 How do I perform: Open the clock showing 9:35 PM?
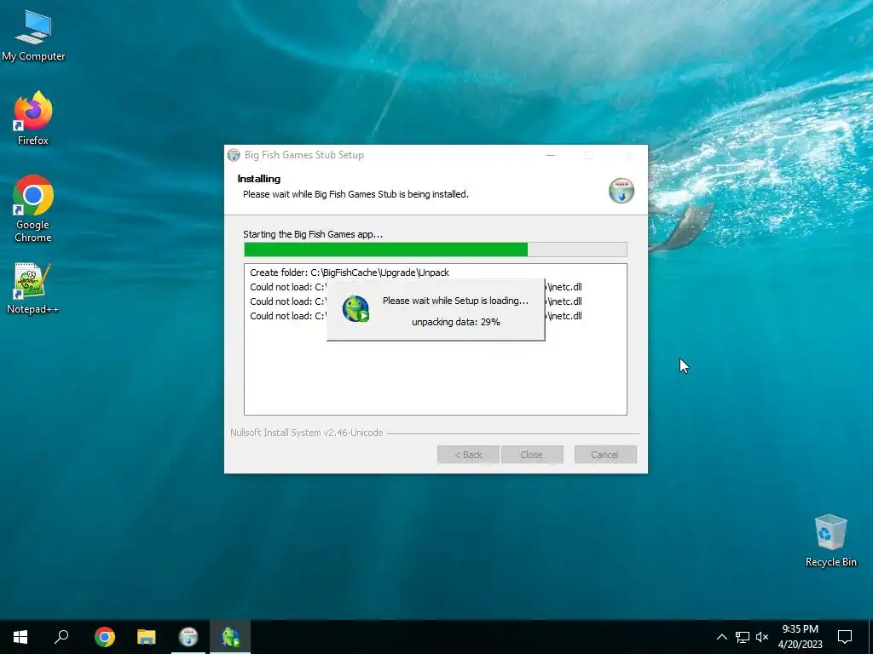point(800,637)
